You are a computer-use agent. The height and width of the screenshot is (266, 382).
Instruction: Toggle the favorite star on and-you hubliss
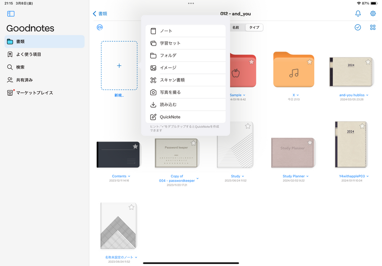tap(368, 62)
